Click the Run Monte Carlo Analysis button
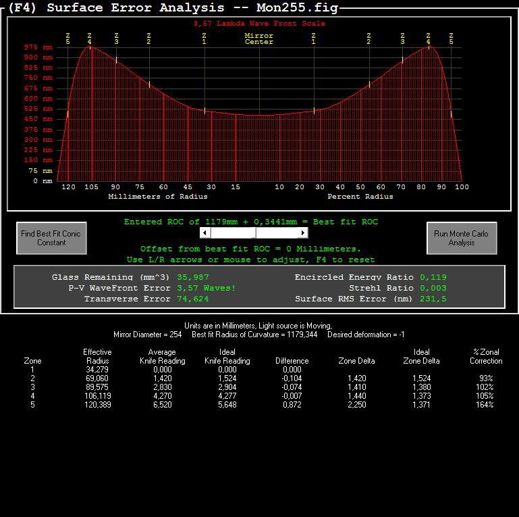Viewport: 519px width, 517px height. point(462,238)
